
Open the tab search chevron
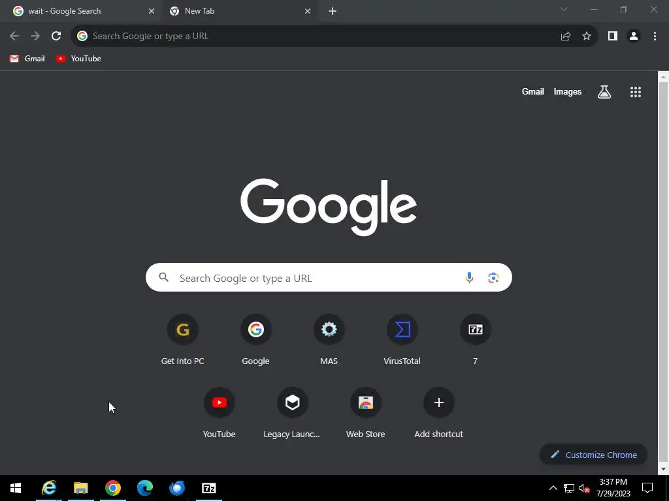point(564,9)
